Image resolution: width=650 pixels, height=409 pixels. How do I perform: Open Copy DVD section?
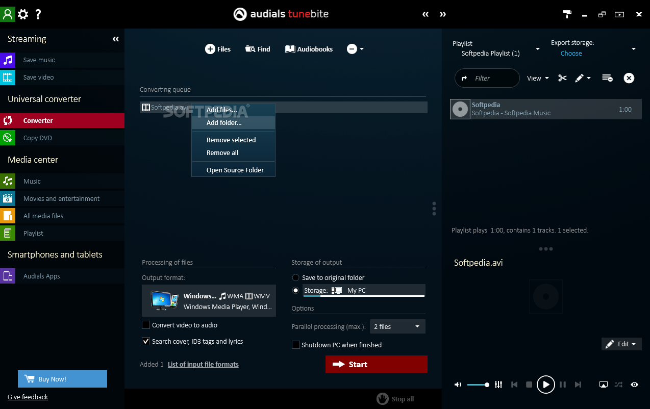click(x=62, y=138)
